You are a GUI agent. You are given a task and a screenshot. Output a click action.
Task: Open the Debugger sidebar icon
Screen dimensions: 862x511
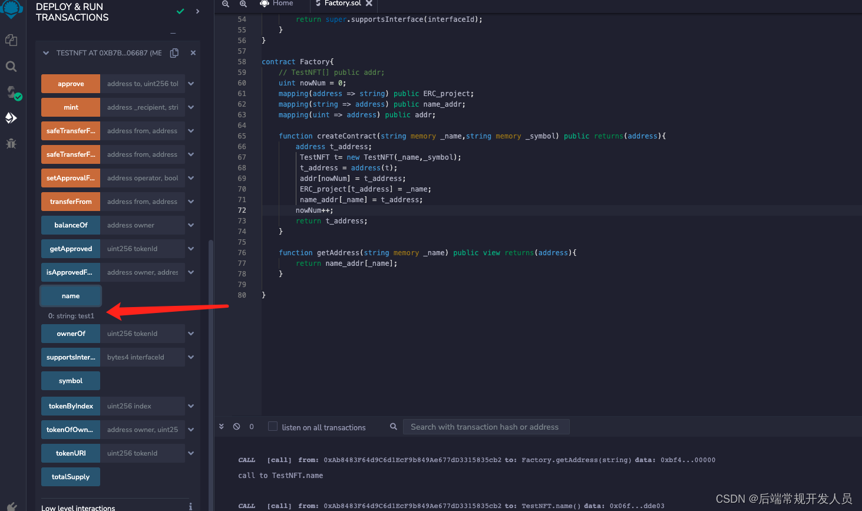[11, 144]
